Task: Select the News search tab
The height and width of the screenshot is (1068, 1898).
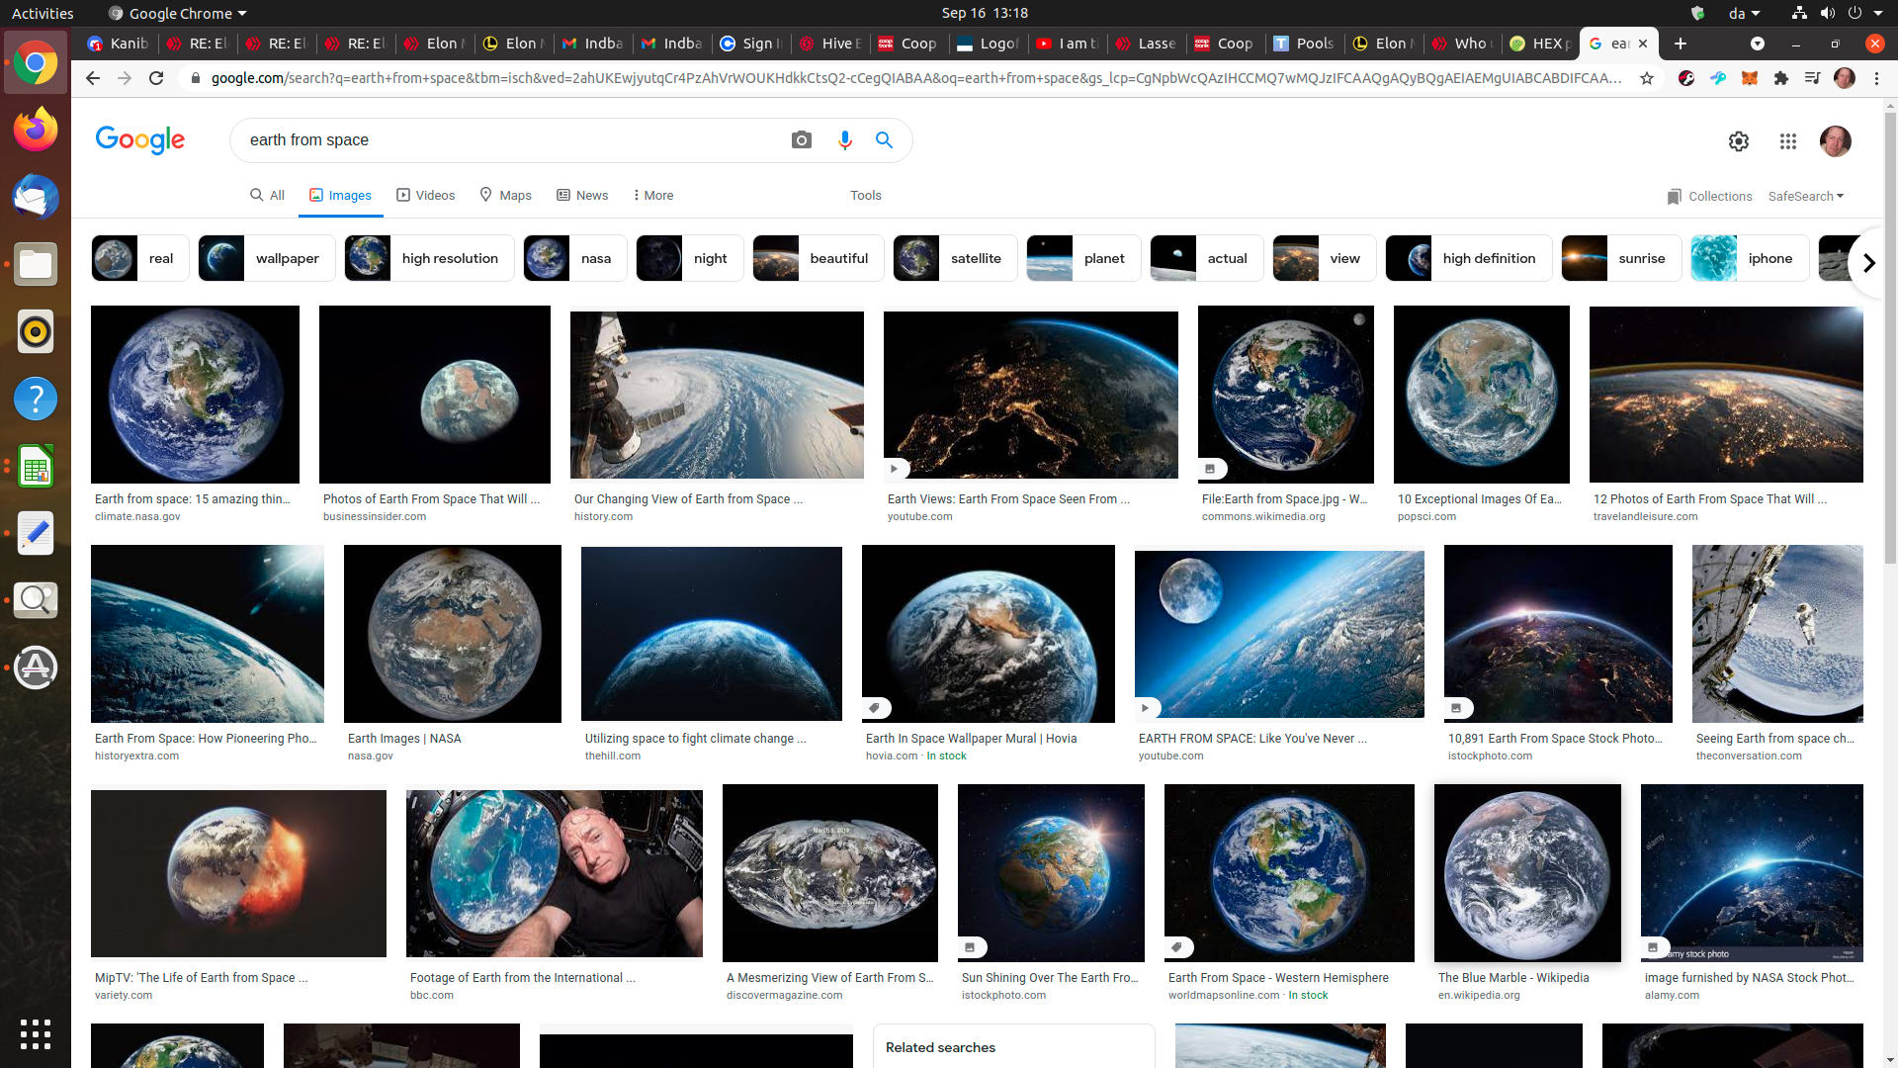Action: point(582,196)
